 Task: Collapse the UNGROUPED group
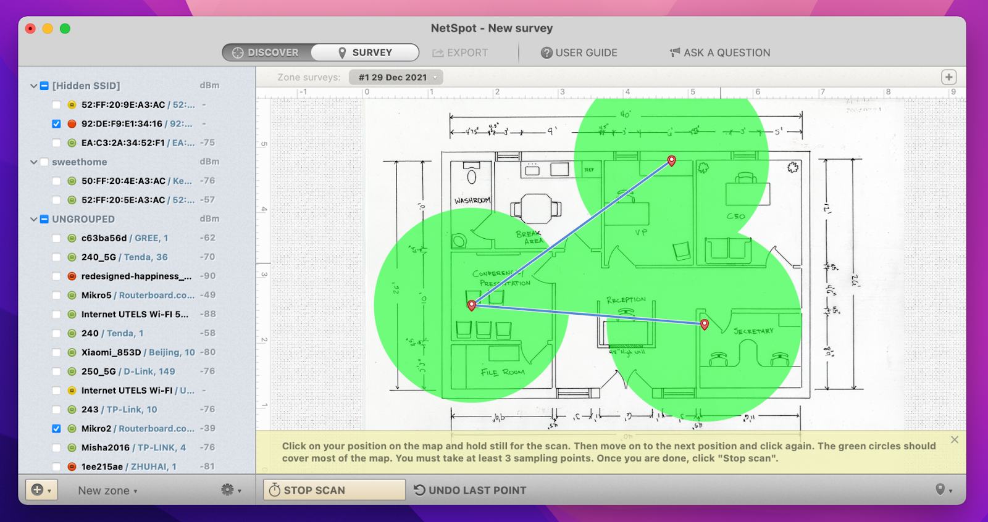tap(34, 219)
